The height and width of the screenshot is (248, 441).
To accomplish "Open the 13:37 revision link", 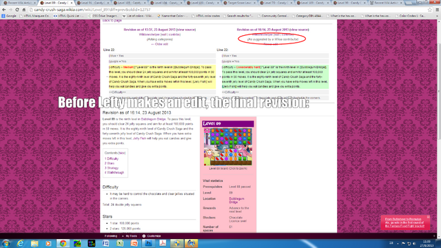I will pos(150,30).
